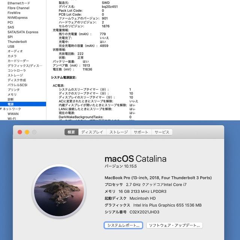Select パラレルSCSI in sidebar
The width and height of the screenshot is (240, 240).
(18, 85)
